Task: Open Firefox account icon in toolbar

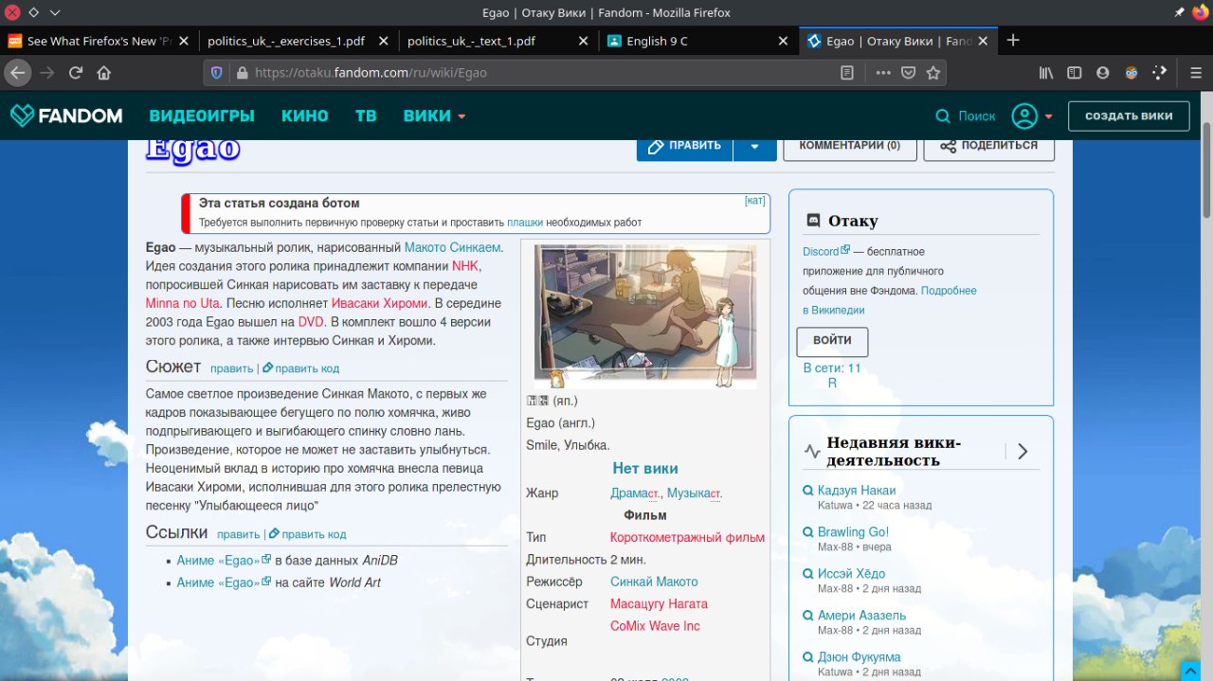Action: point(1103,73)
